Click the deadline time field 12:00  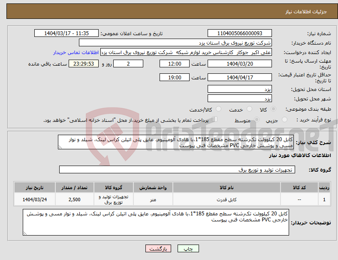(x=175, y=63)
